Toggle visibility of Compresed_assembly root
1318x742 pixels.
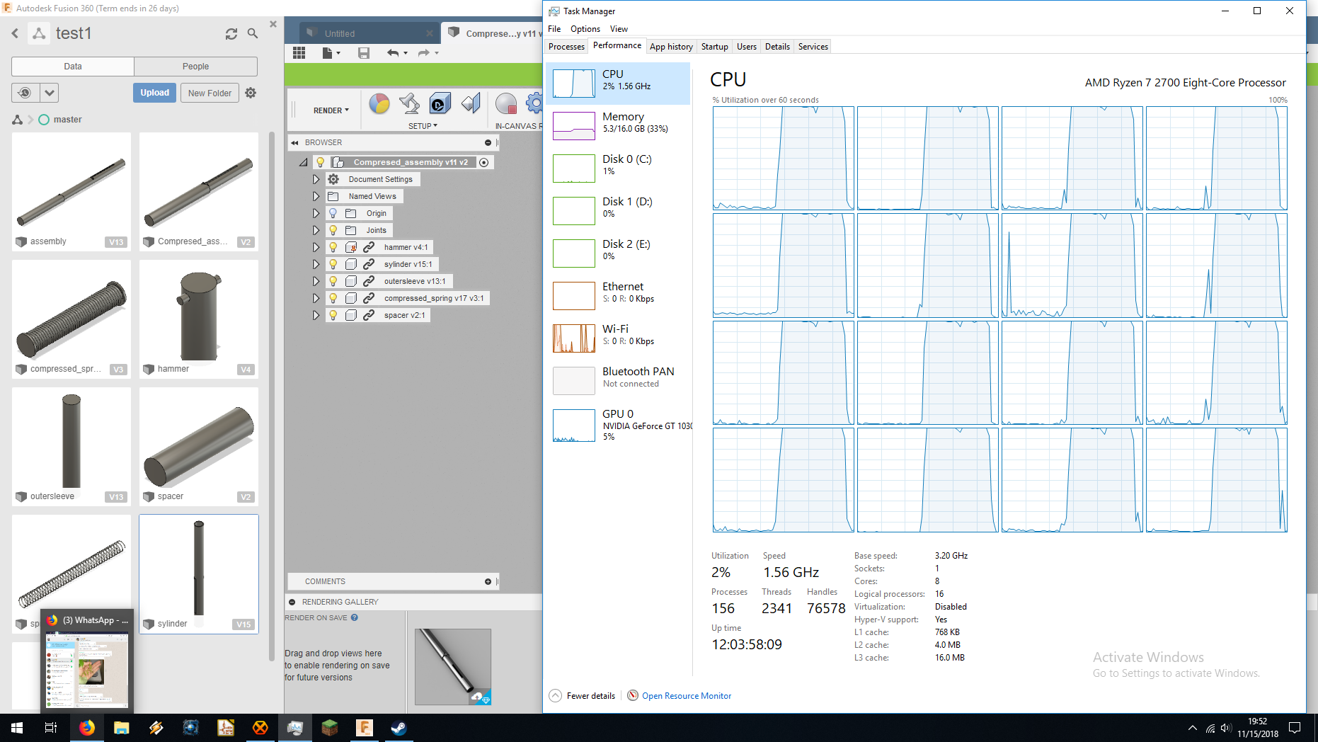tap(320, 162)
